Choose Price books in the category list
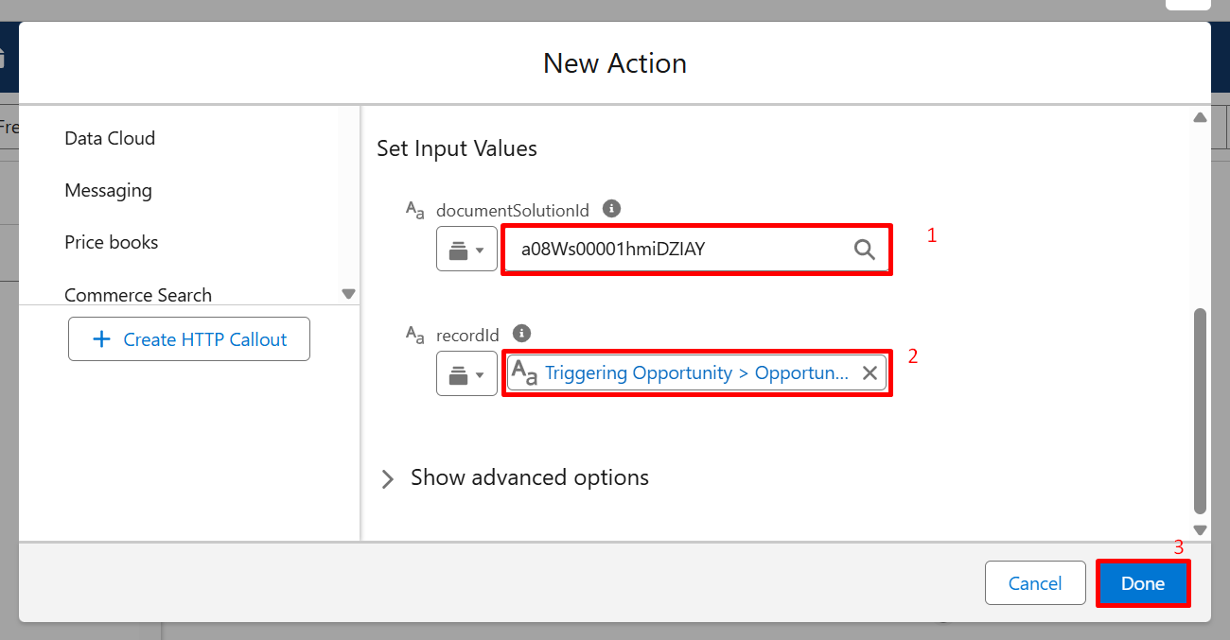The width and height of the screenshot is (1230, 640). [x=112, y=242]
